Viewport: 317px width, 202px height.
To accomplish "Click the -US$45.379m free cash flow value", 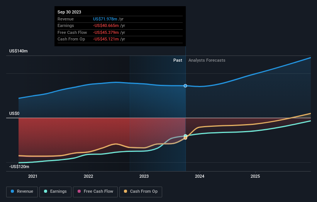I will click(x=106, y=32).
